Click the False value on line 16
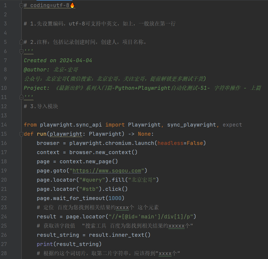The image size is (268, 259). pos(194,143)
